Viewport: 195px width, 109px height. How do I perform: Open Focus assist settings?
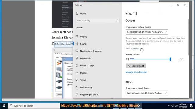[83, 58]
